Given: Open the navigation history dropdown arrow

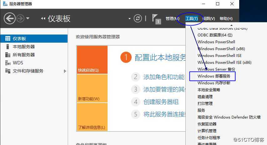Looking at the screenshot, I should (28, 19).
